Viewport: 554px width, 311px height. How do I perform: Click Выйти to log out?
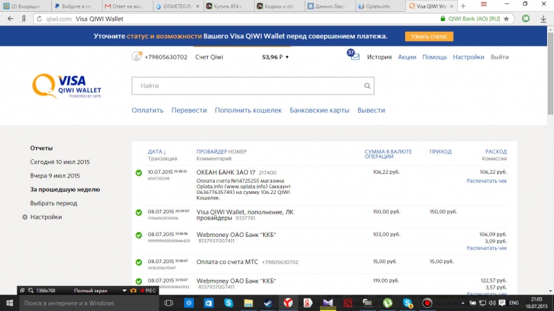pos(499,57)
